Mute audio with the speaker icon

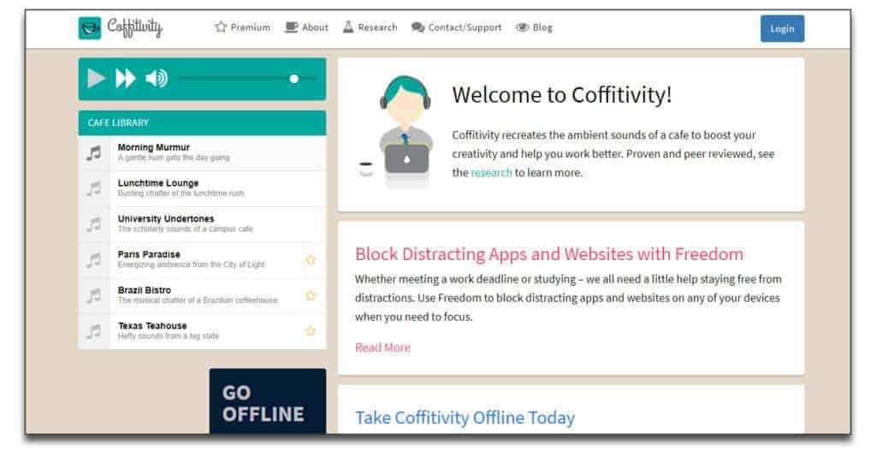click(157, 79)
